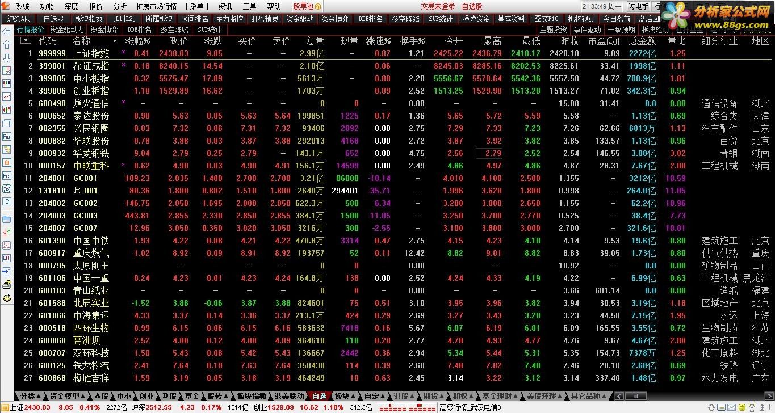Viewport: 775px width, 413px height.
Task: Expand the 股转 bottom tab menu
Action: tap(217, 396)
